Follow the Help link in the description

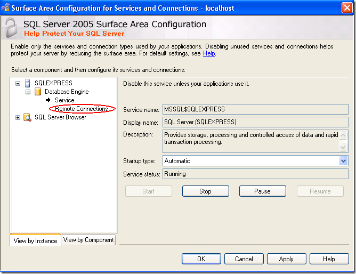(x=209, y=53)
